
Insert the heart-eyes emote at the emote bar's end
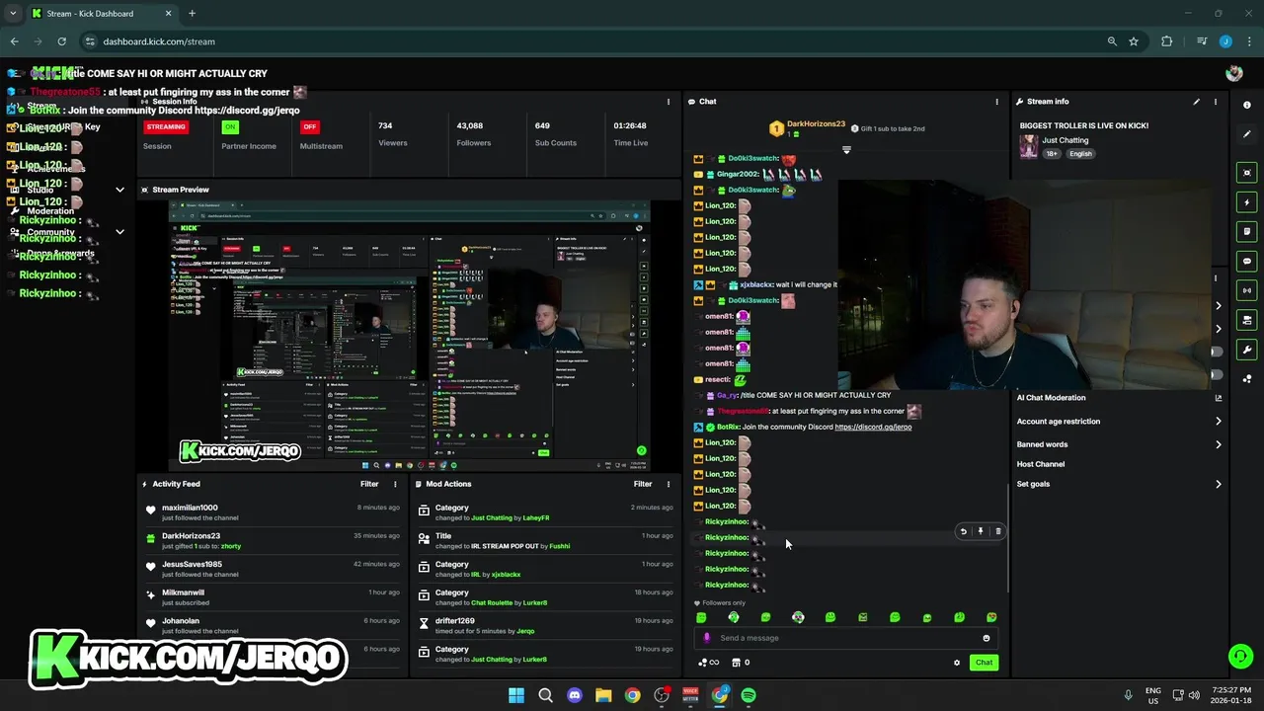click(991, 617)
